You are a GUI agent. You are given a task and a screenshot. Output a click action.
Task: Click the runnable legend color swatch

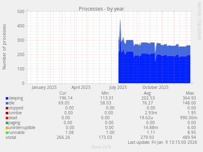click(7, 133)
